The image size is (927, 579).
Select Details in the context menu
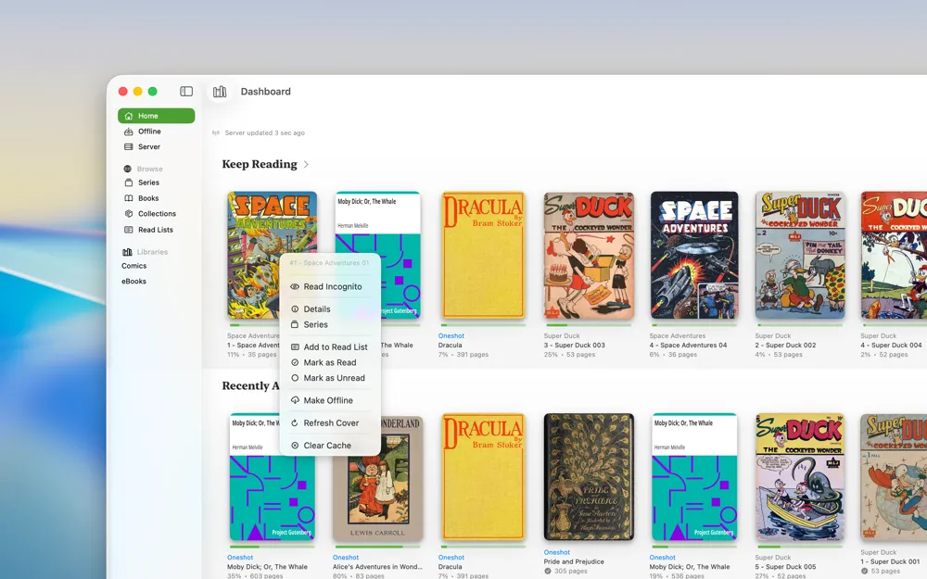[x=330, y=309]
